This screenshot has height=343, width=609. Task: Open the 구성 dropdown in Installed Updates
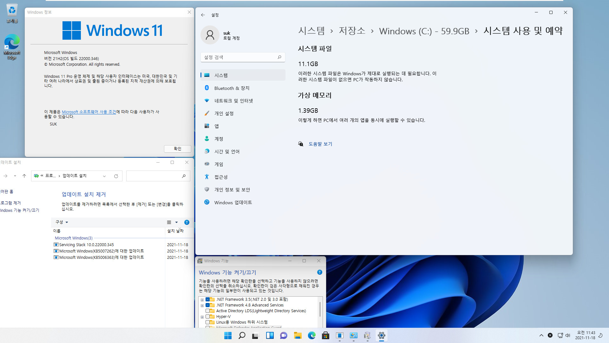point(62,222)
